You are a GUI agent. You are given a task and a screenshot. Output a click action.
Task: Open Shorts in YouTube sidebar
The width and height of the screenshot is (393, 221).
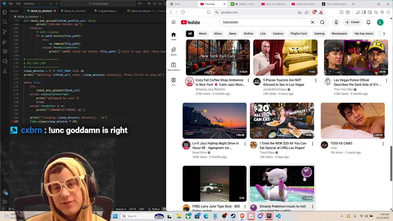coord(173,52)
